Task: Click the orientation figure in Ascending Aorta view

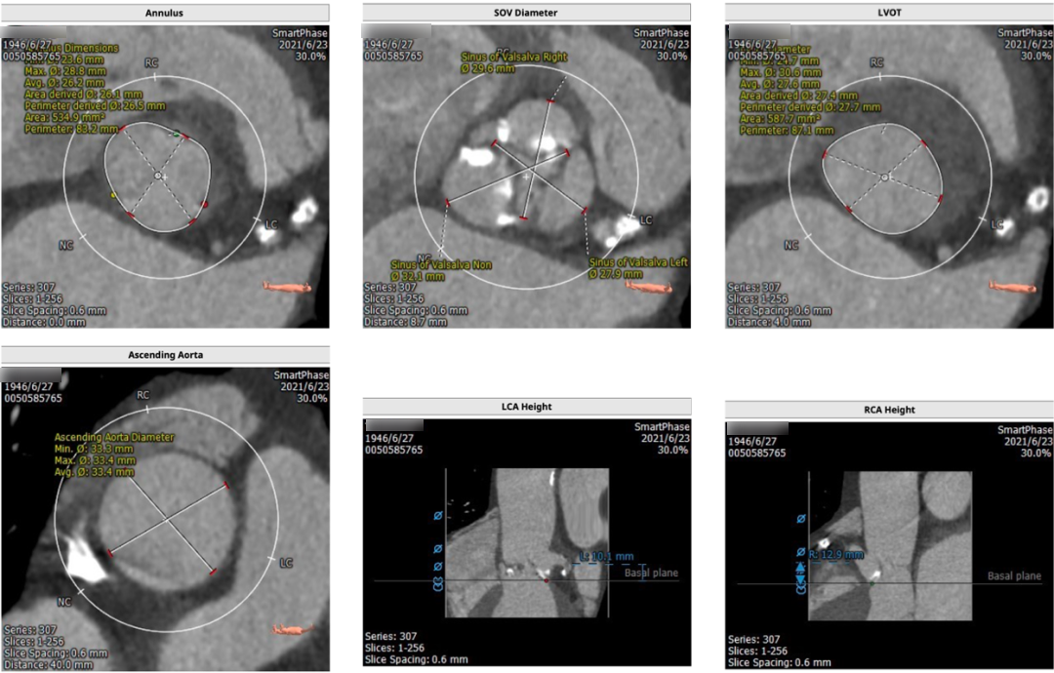Action: click(295, 629)
